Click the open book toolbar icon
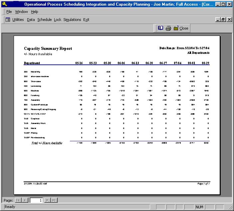The height and width of the screenshot is (211, 234). click(x=160, y=28)
